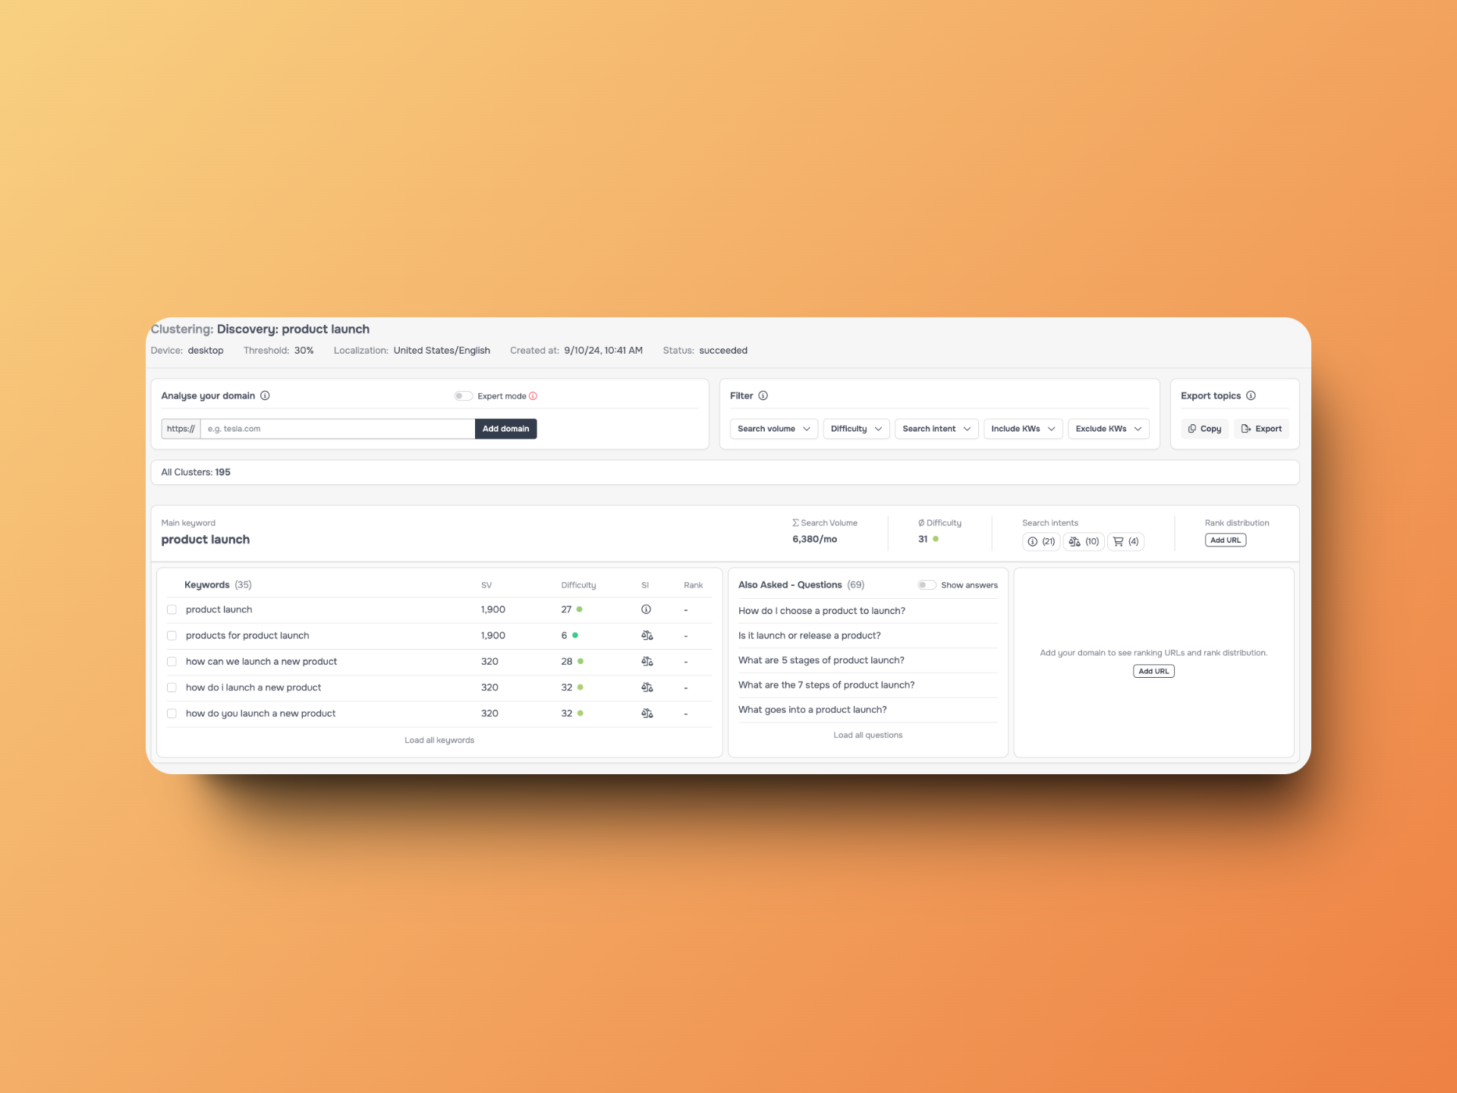The image size is (1457, 1093).
Task: Click the commercial scales intent icon showing (10)
Action: pyautogui.click(x=1074, y=541)
